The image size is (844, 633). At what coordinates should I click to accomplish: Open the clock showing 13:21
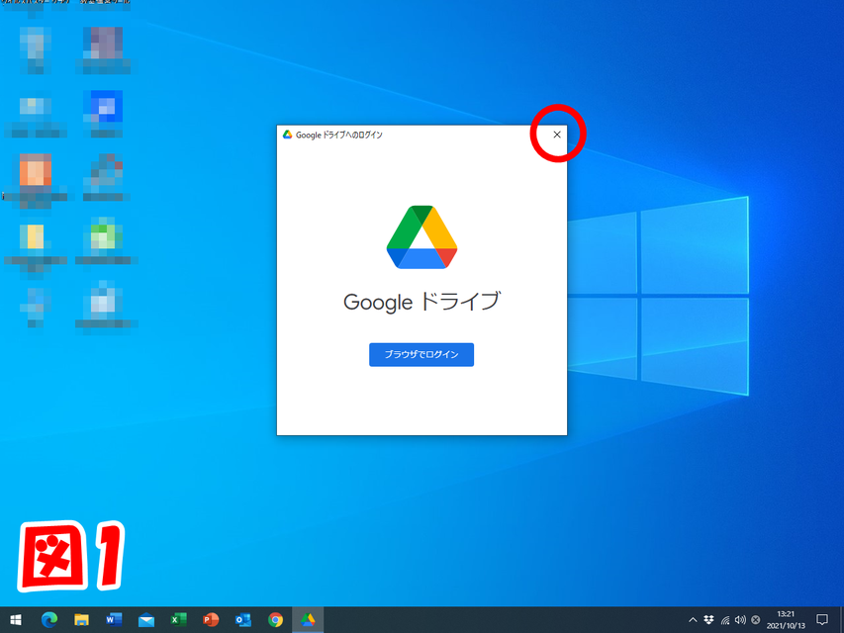tap(786, 620)
